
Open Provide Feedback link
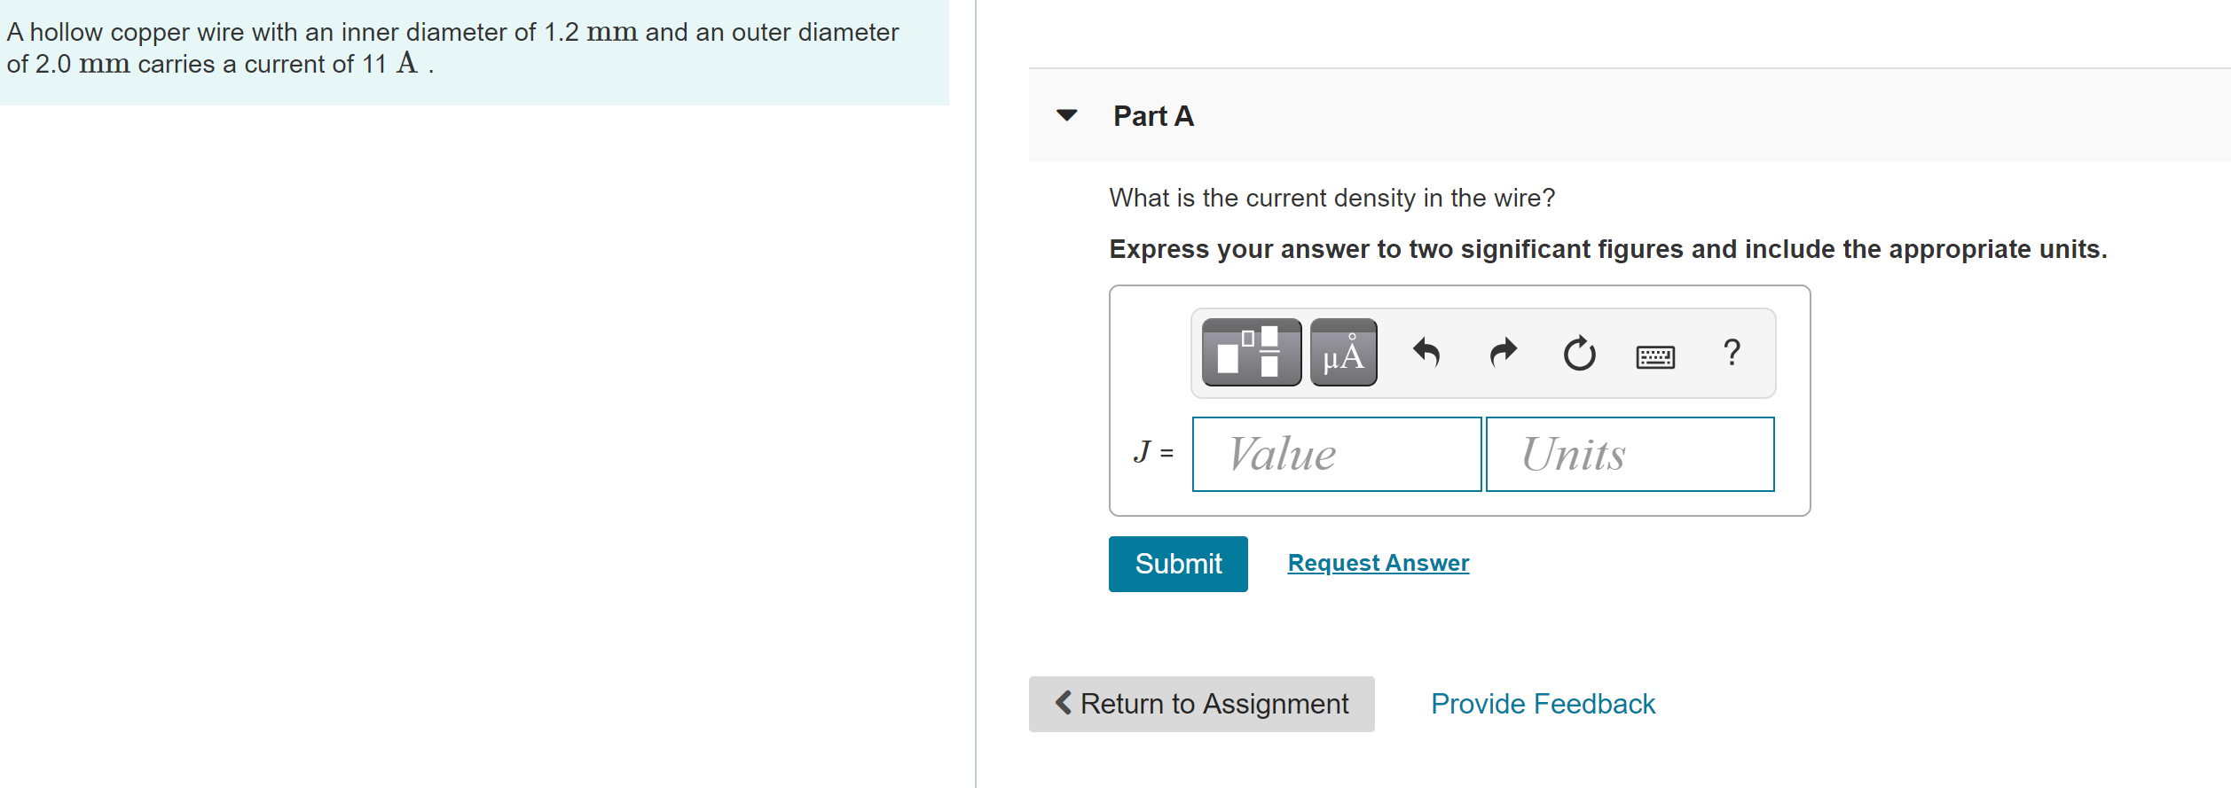[x=1543, y=704]
